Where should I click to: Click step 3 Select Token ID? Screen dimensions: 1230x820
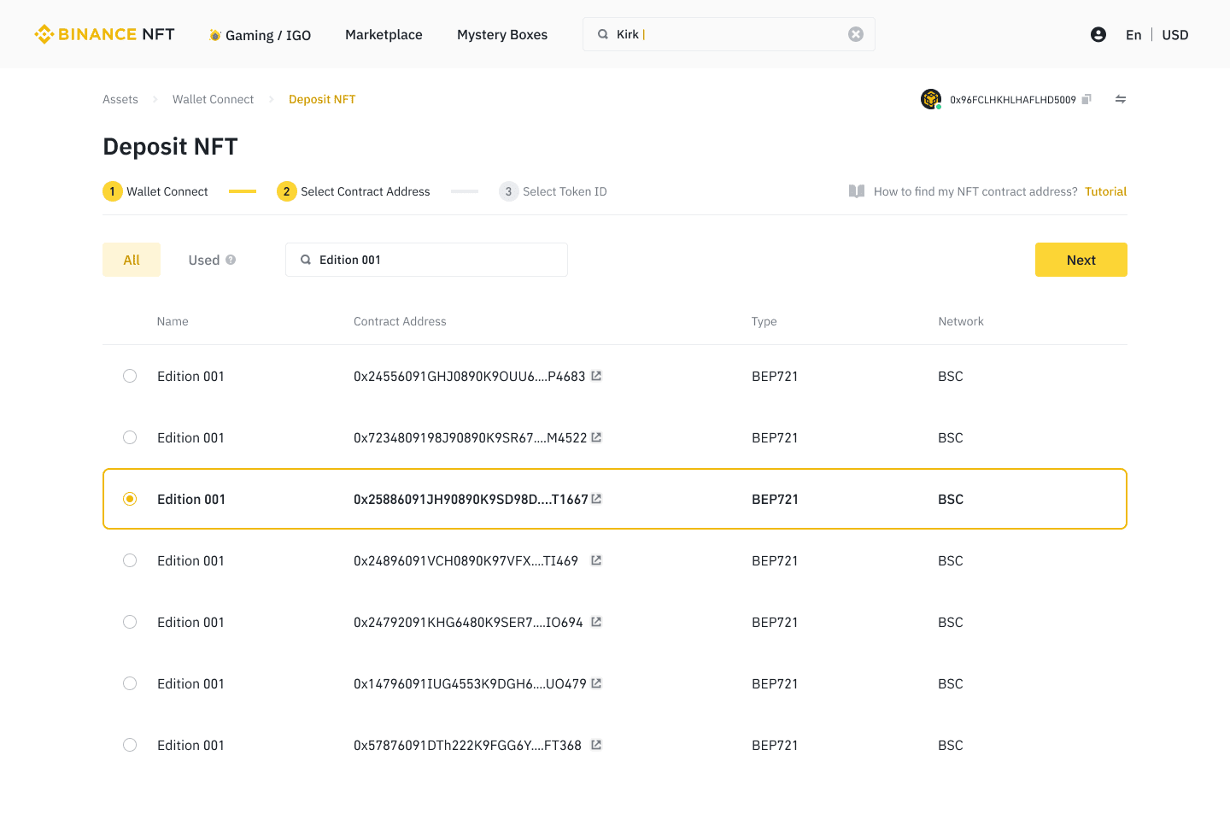(553, 191)
